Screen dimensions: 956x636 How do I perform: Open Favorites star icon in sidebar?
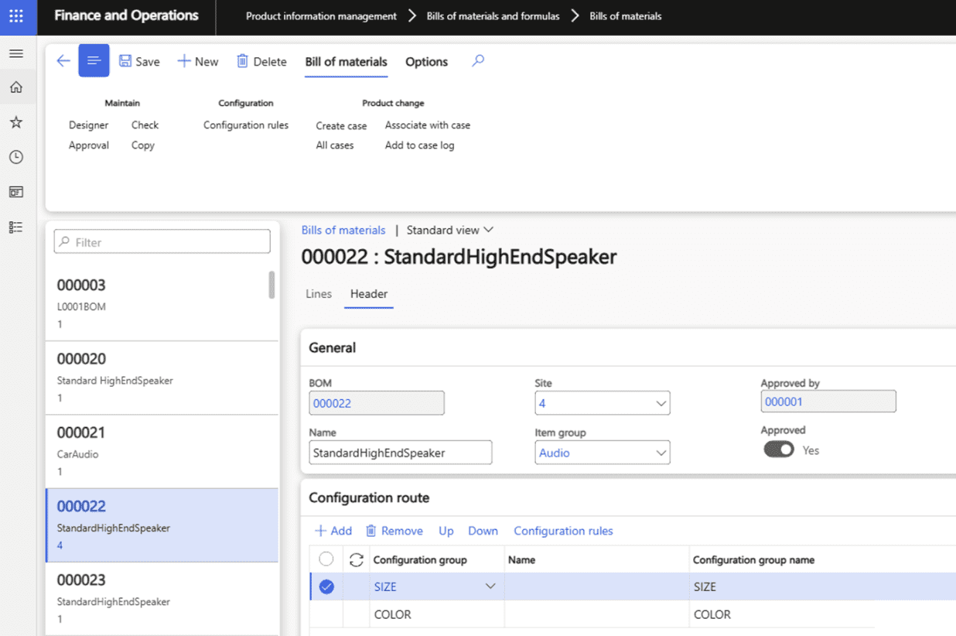(x=16, y=122)
